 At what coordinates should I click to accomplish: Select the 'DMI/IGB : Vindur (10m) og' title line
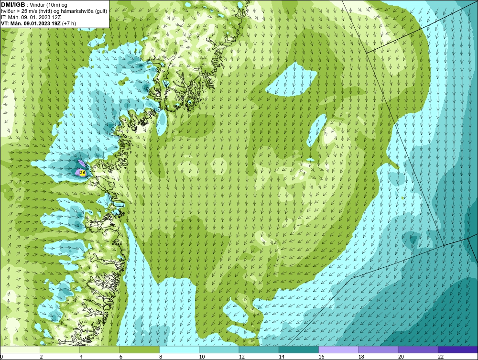click(34, 5)
